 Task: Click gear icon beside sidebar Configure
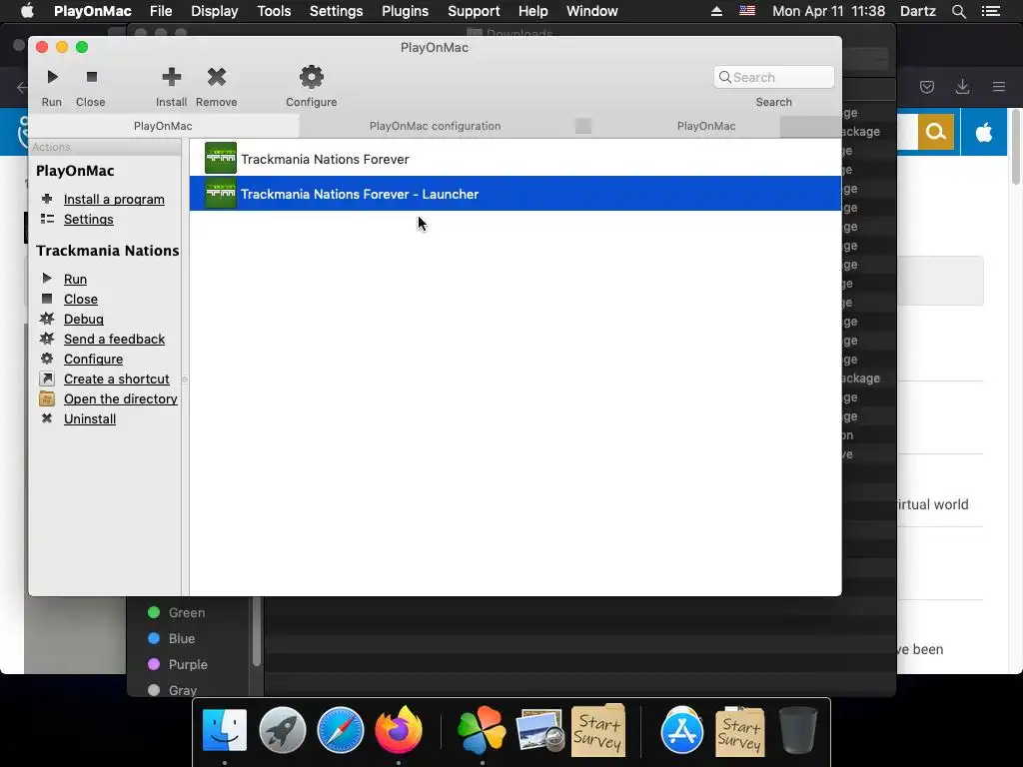[47, 359]
